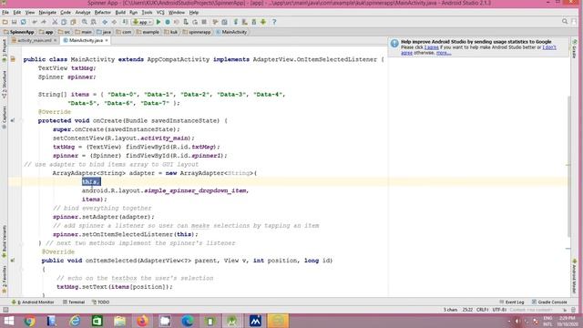Click the Synchronize toolbar icon
583x328 pixels.
(23, 22)
